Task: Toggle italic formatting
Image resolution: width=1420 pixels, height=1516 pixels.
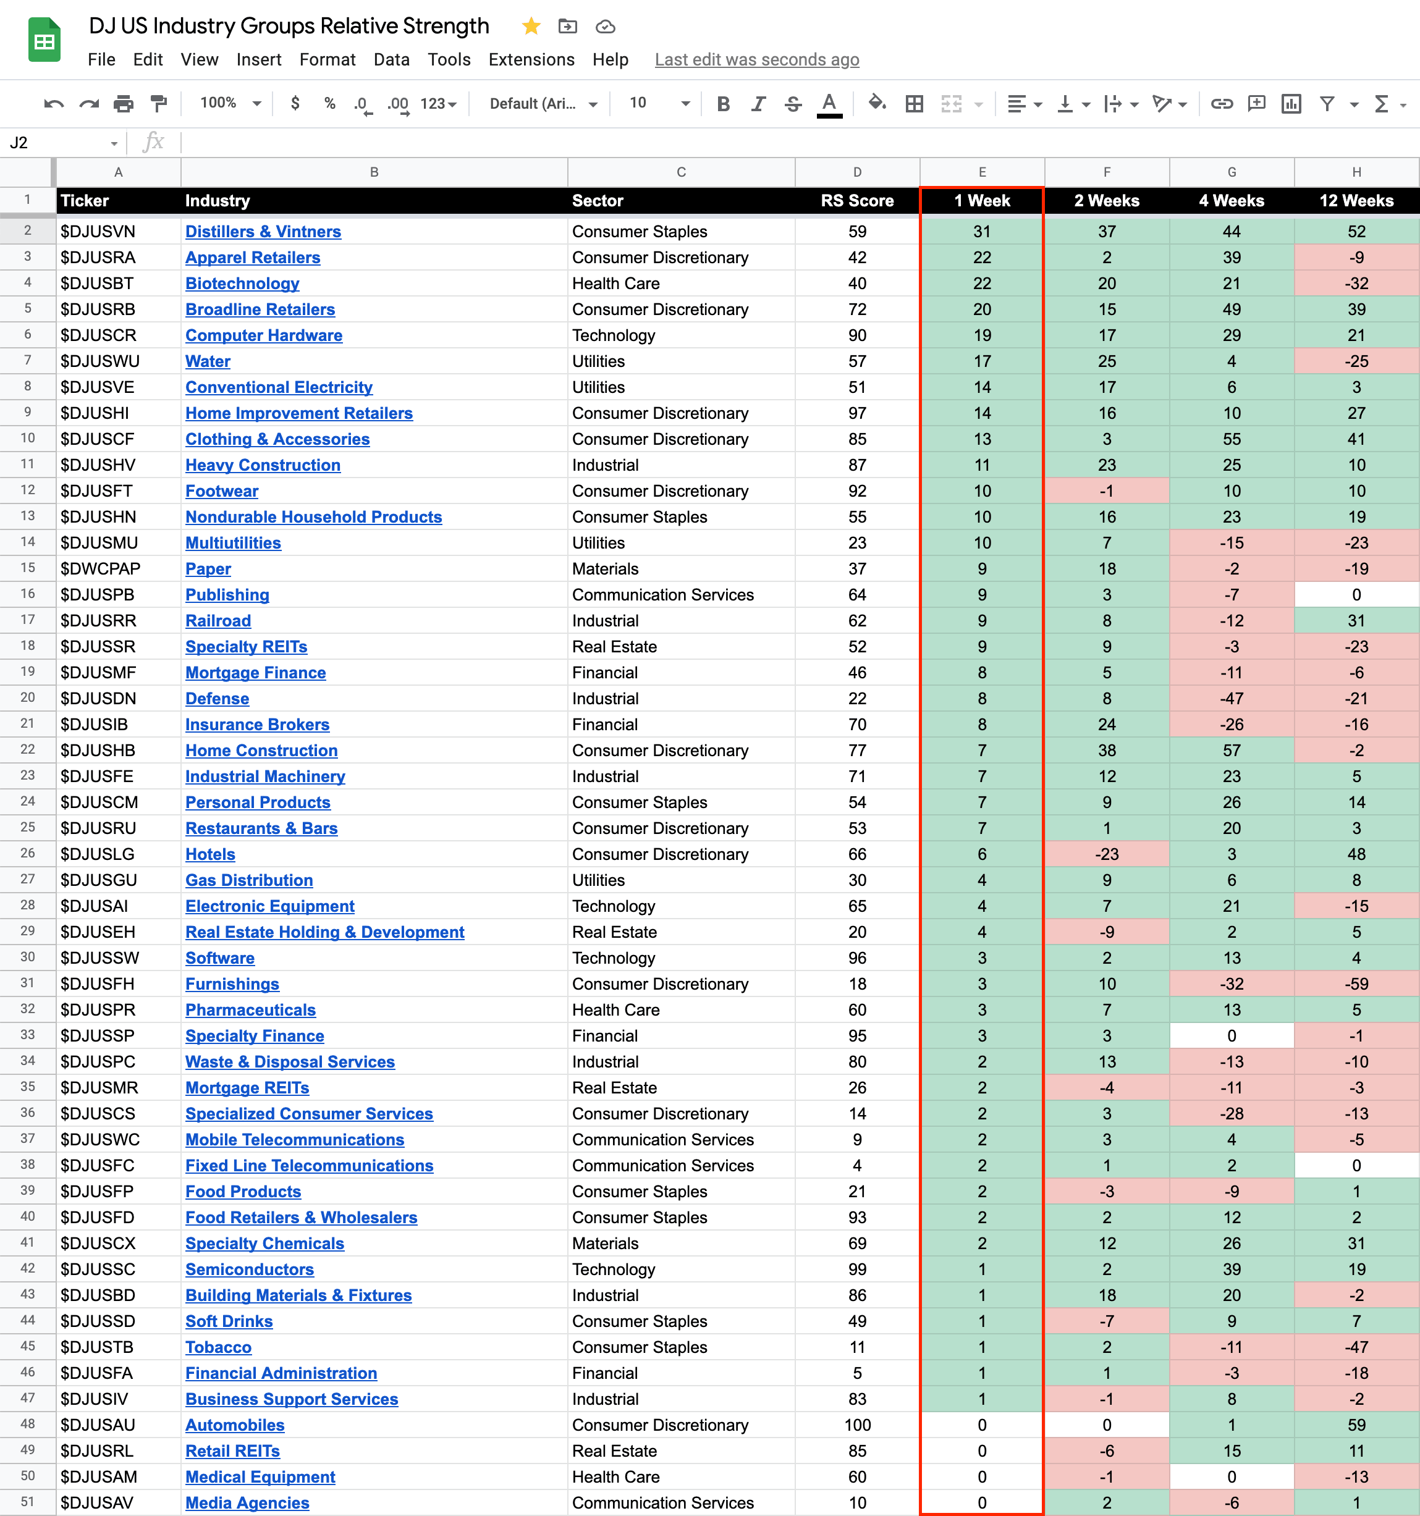Action: [x=758, y=104]
